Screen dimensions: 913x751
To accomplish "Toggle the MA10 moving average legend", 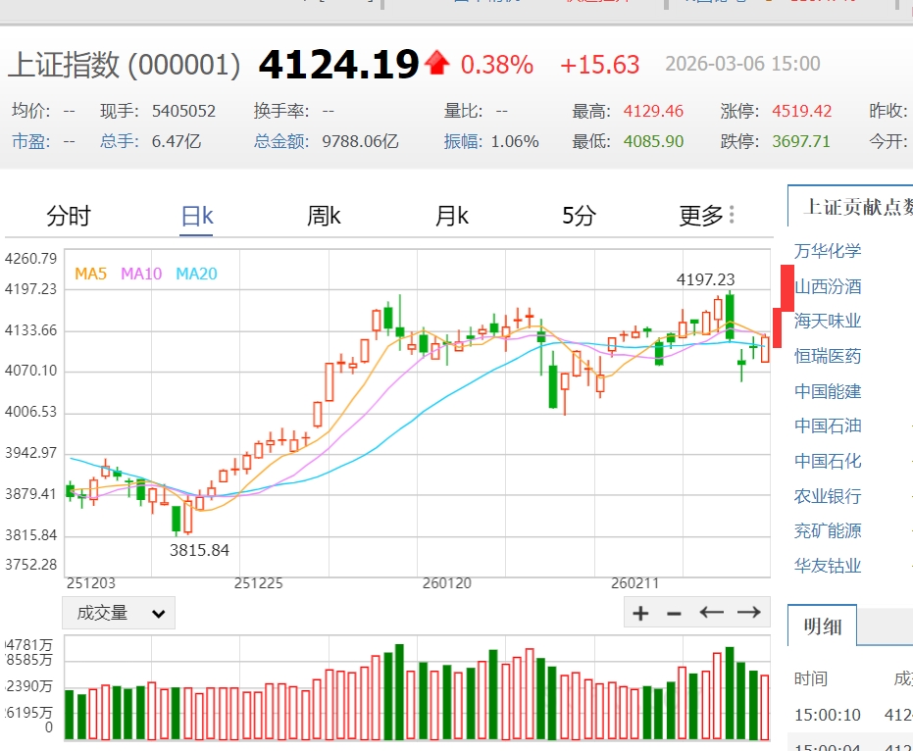I will click(141, 274).
